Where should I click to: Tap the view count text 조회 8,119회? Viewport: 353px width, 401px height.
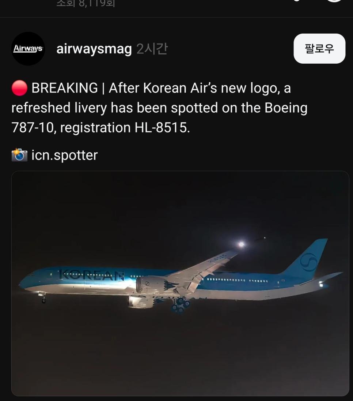pos(86,4)
